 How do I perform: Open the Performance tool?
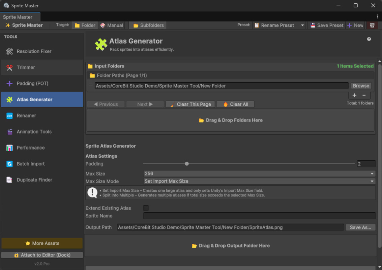pos(31,147)
